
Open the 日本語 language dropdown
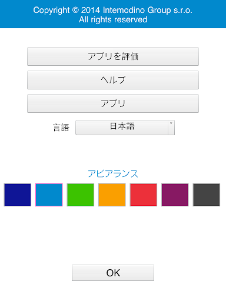[x=125, y=128]
